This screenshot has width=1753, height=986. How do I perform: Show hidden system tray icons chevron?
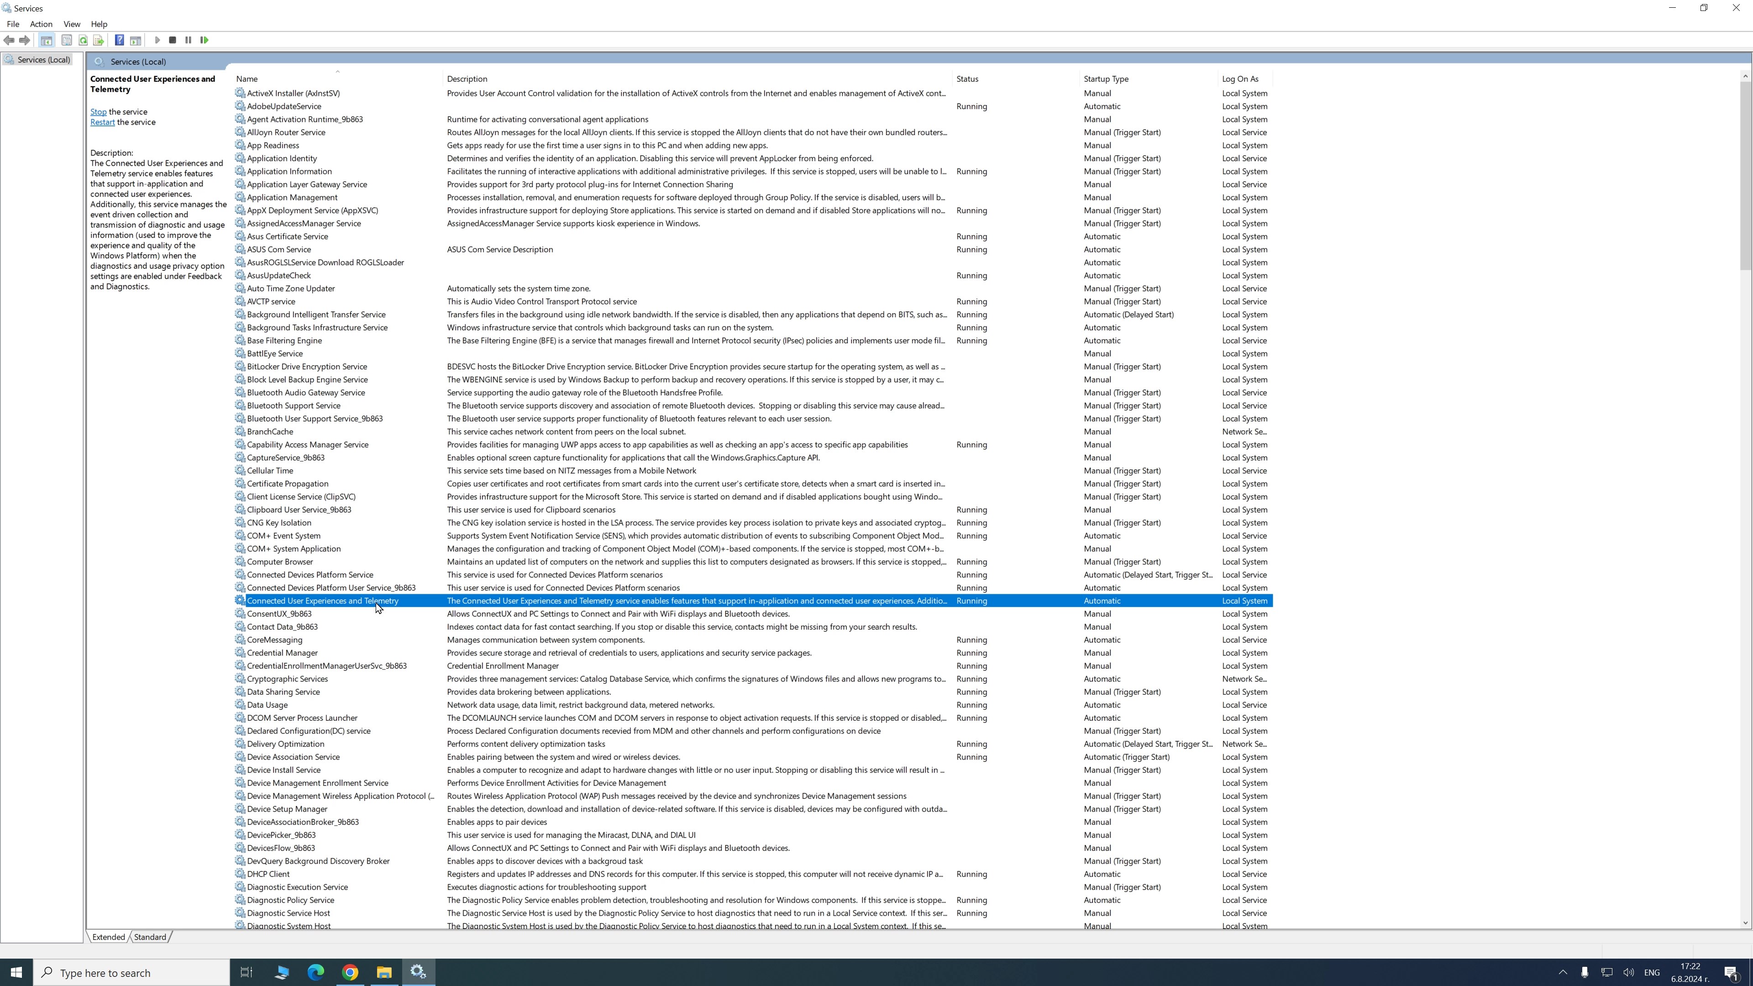click(1563, 972)
